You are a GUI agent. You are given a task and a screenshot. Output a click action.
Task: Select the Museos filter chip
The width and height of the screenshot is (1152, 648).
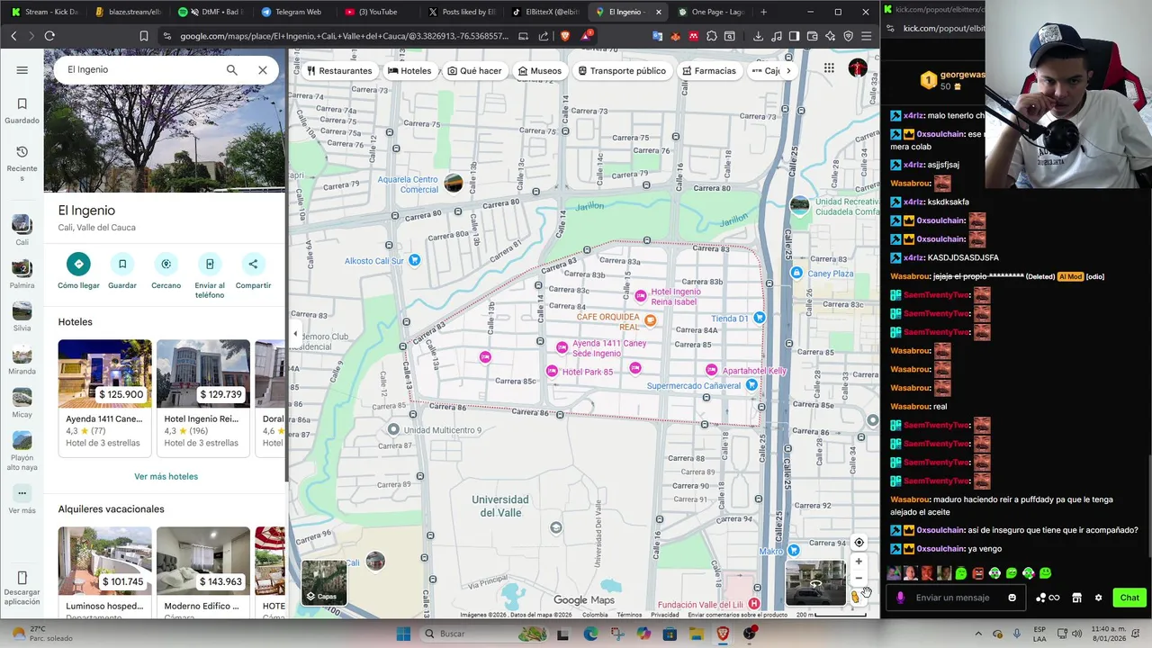tap(540, 70)
